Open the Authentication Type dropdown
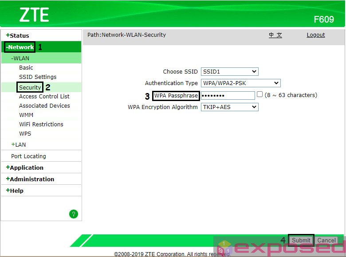 [x=240, y=83]
